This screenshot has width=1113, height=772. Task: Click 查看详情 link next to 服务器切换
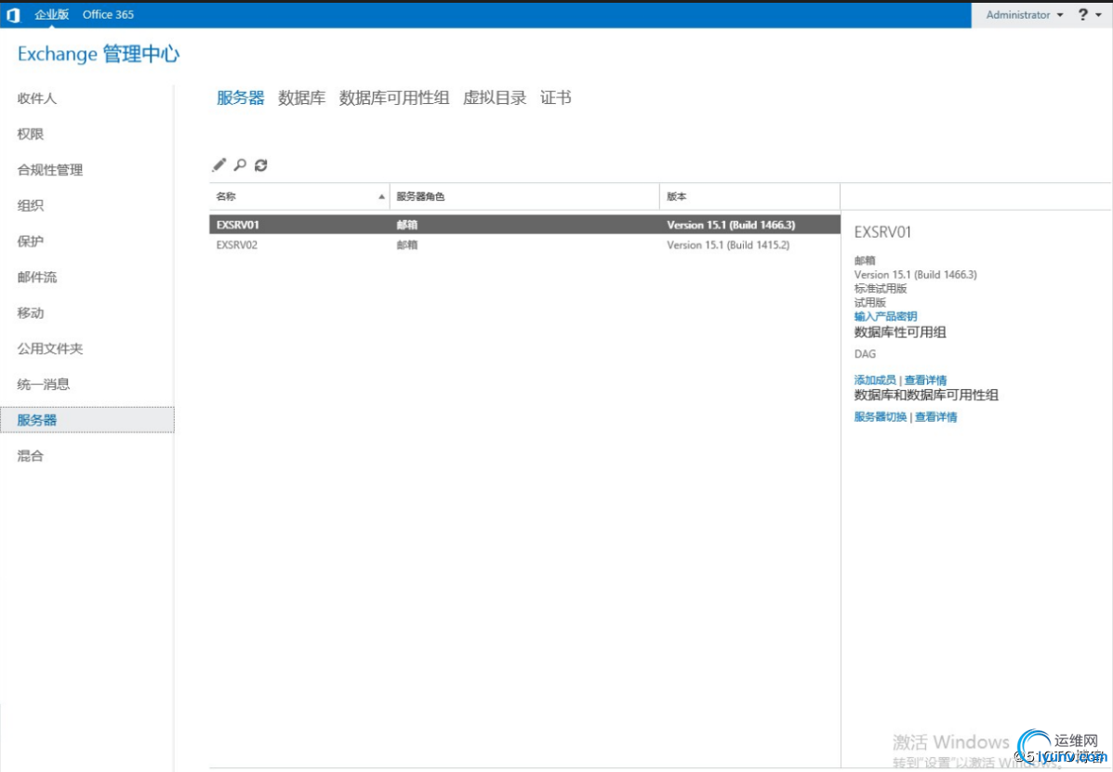(935, 417)
